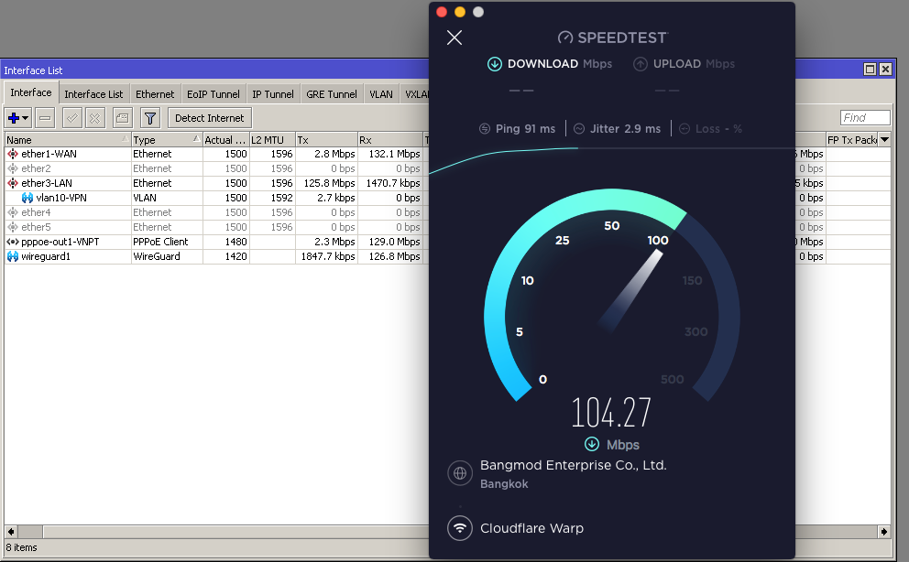
Task: Click the Speedtest X cancel icon
Action: (454, 38)
